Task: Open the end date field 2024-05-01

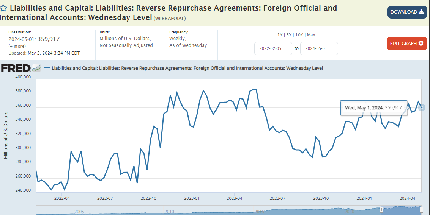Action: point(319,48)
